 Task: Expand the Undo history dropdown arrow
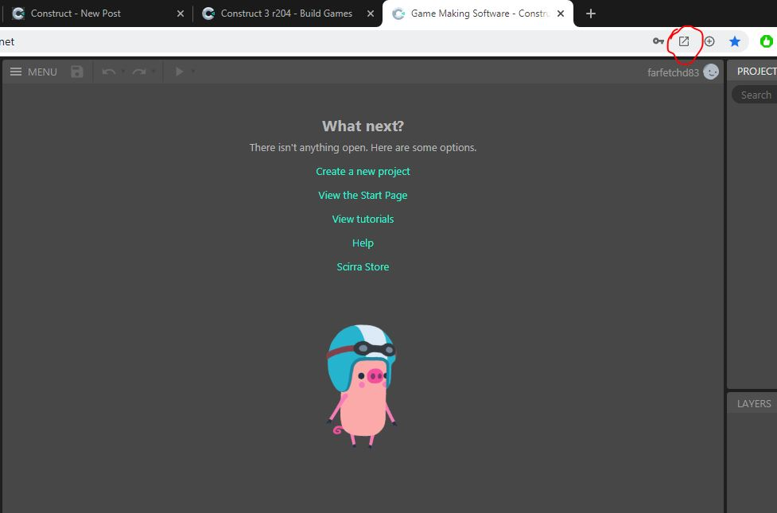(123, 72)
